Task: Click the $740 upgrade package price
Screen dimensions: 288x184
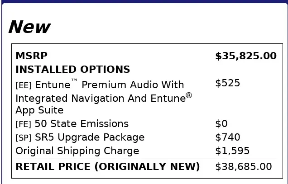Action: pyautogui.click(x=227, y=137)
